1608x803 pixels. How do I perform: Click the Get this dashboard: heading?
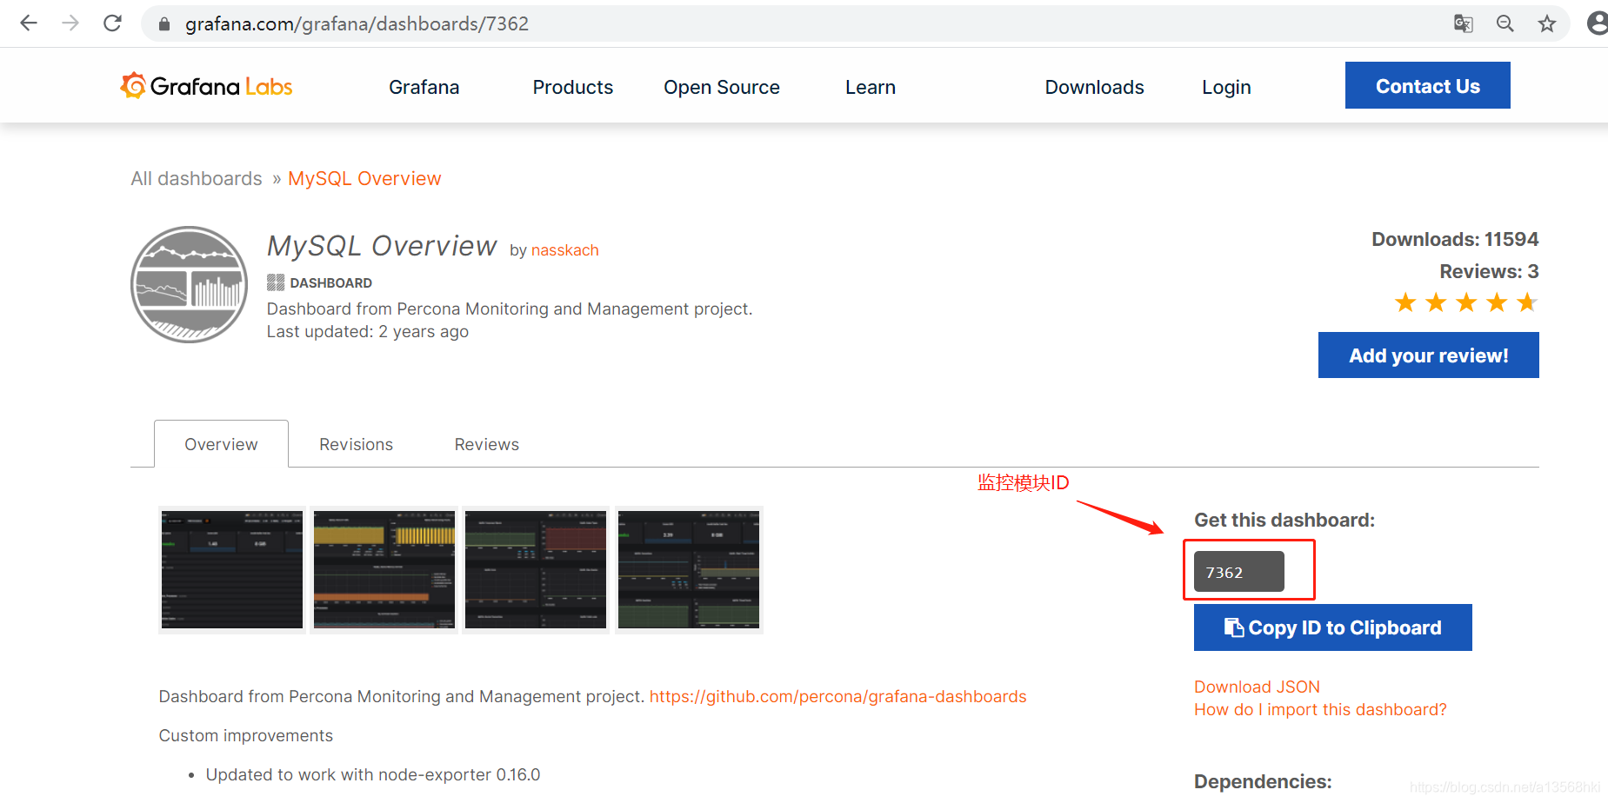click(x=1284, y=520)
